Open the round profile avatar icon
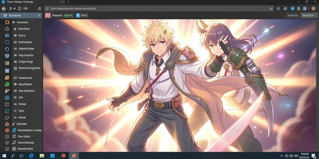Image resolution: width=319 pixels, height=159 pixels. tap(313, 8)
